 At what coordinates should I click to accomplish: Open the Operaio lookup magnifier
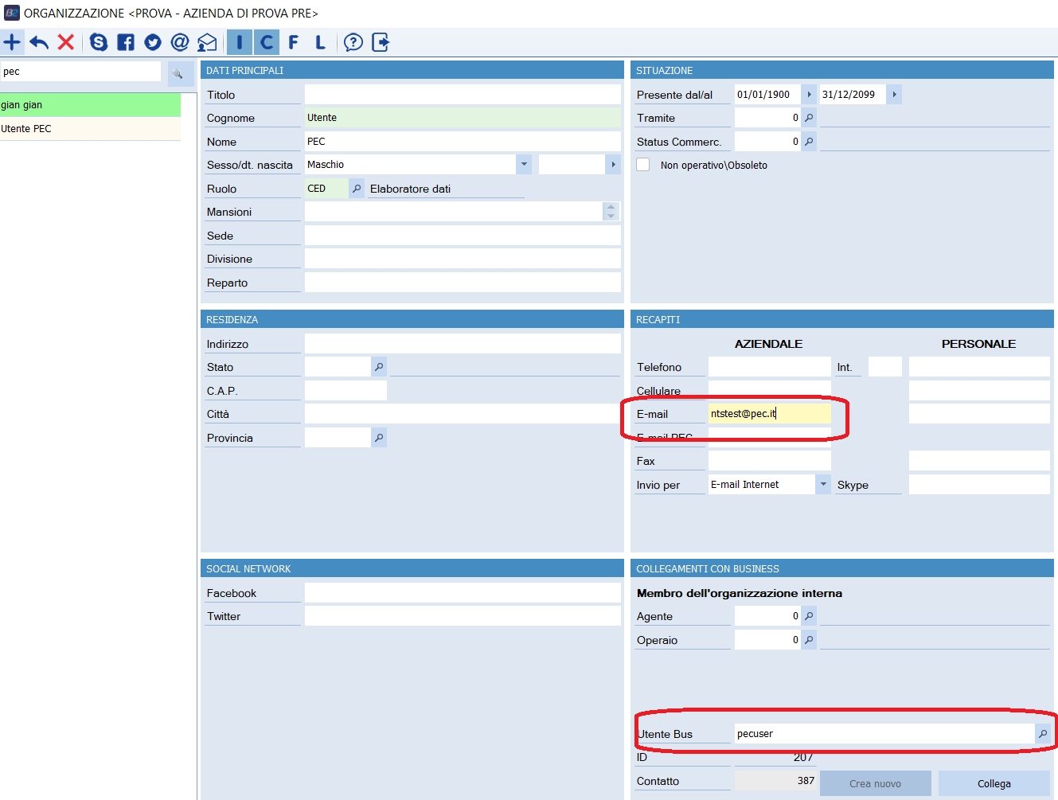coord(809,640)
